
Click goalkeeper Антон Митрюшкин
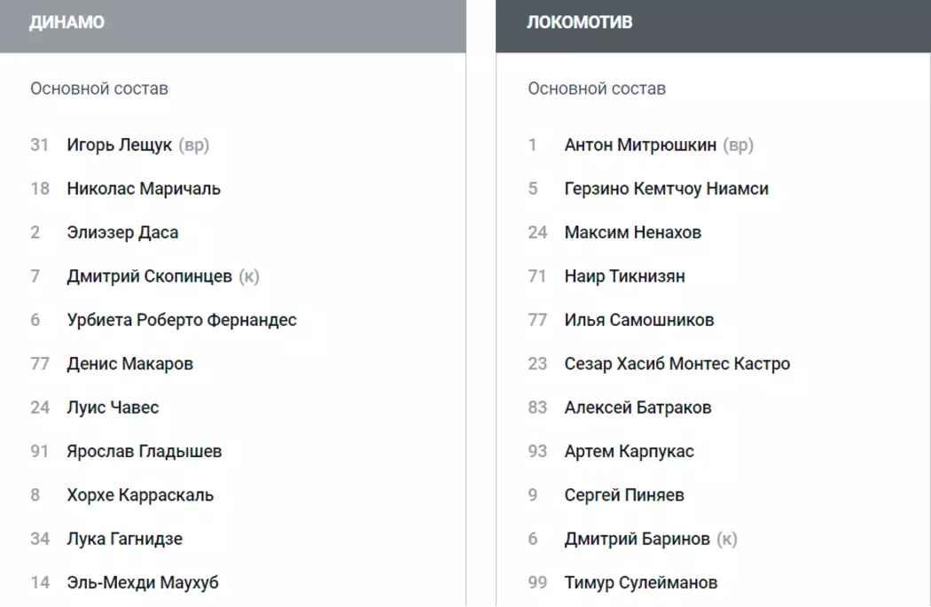pyautogui.click(x=640, y=145)
